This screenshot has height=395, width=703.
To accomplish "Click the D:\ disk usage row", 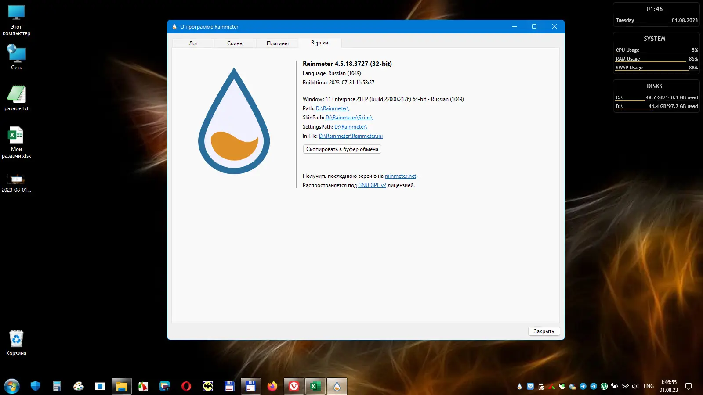I will click(x=656, y=106).
